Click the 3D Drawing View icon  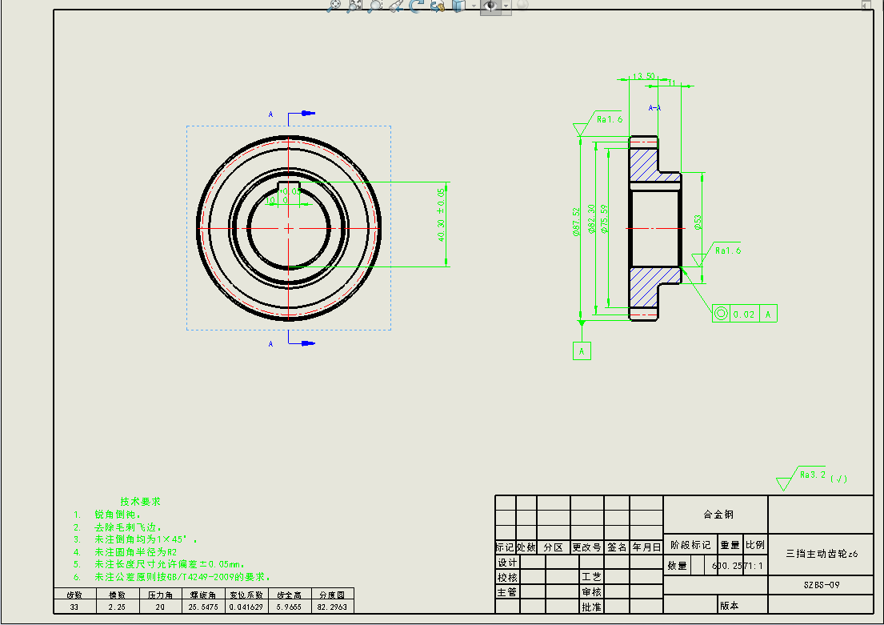437,6
